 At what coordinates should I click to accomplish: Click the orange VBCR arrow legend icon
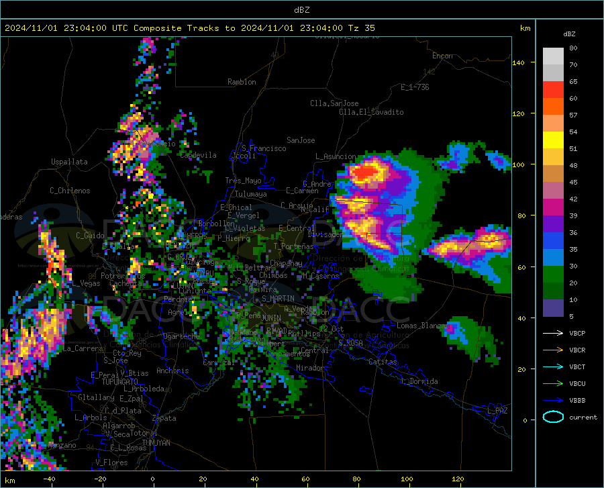553,350
